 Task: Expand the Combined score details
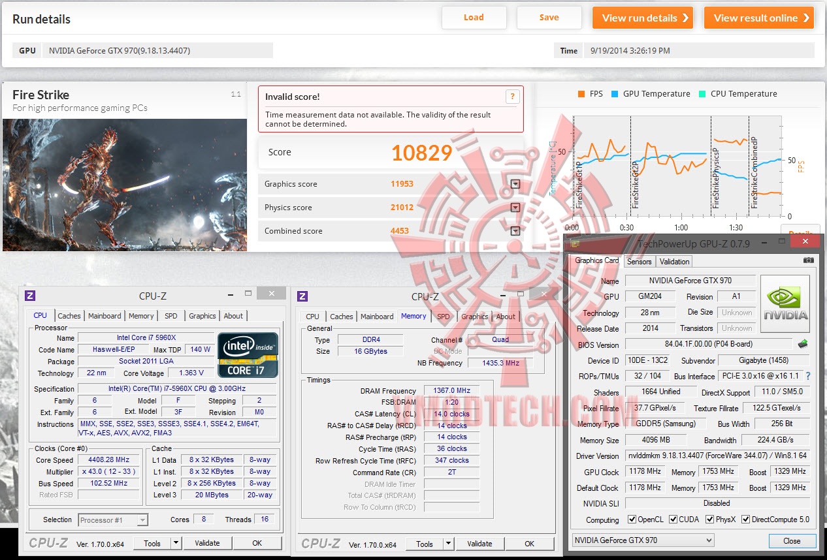point(515,231)
